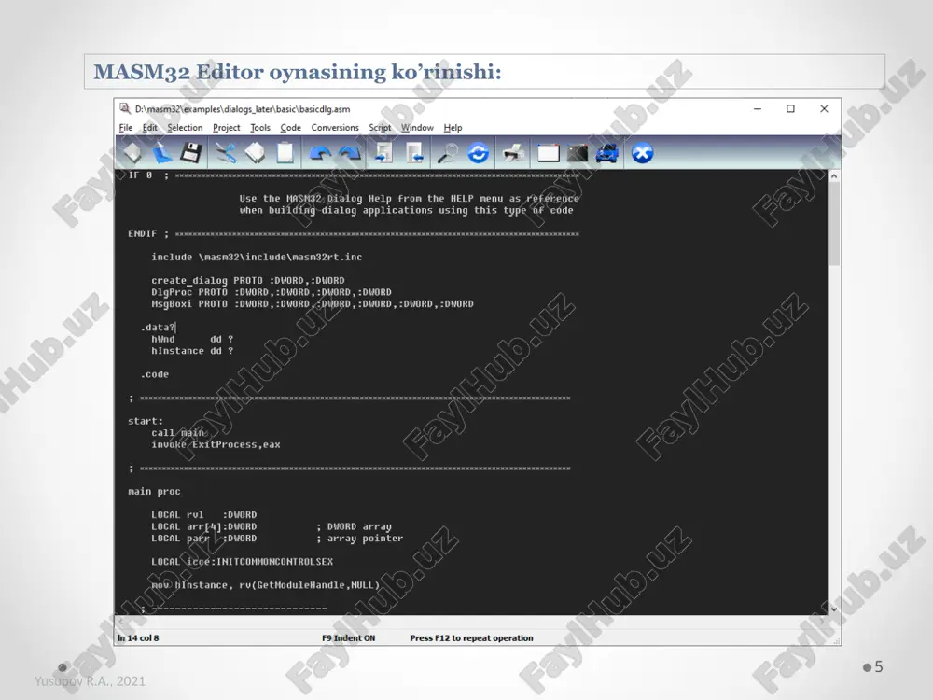Redo with the right curved arrow
This screenshot has width=933, height=700.
350,154
